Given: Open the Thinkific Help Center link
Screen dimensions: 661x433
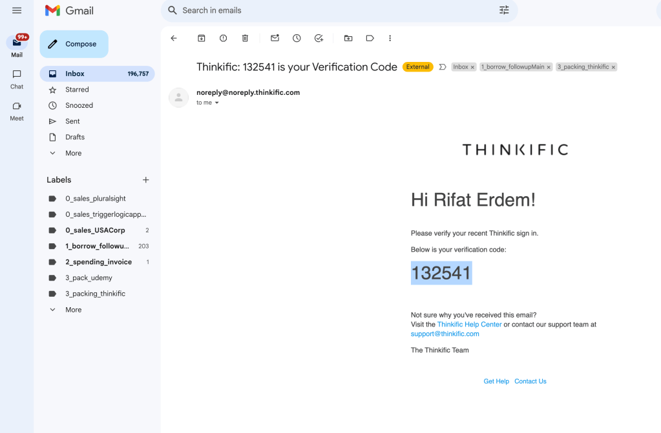Looking at the screenshot, I should pyautogui.click(x=469, y=325).
